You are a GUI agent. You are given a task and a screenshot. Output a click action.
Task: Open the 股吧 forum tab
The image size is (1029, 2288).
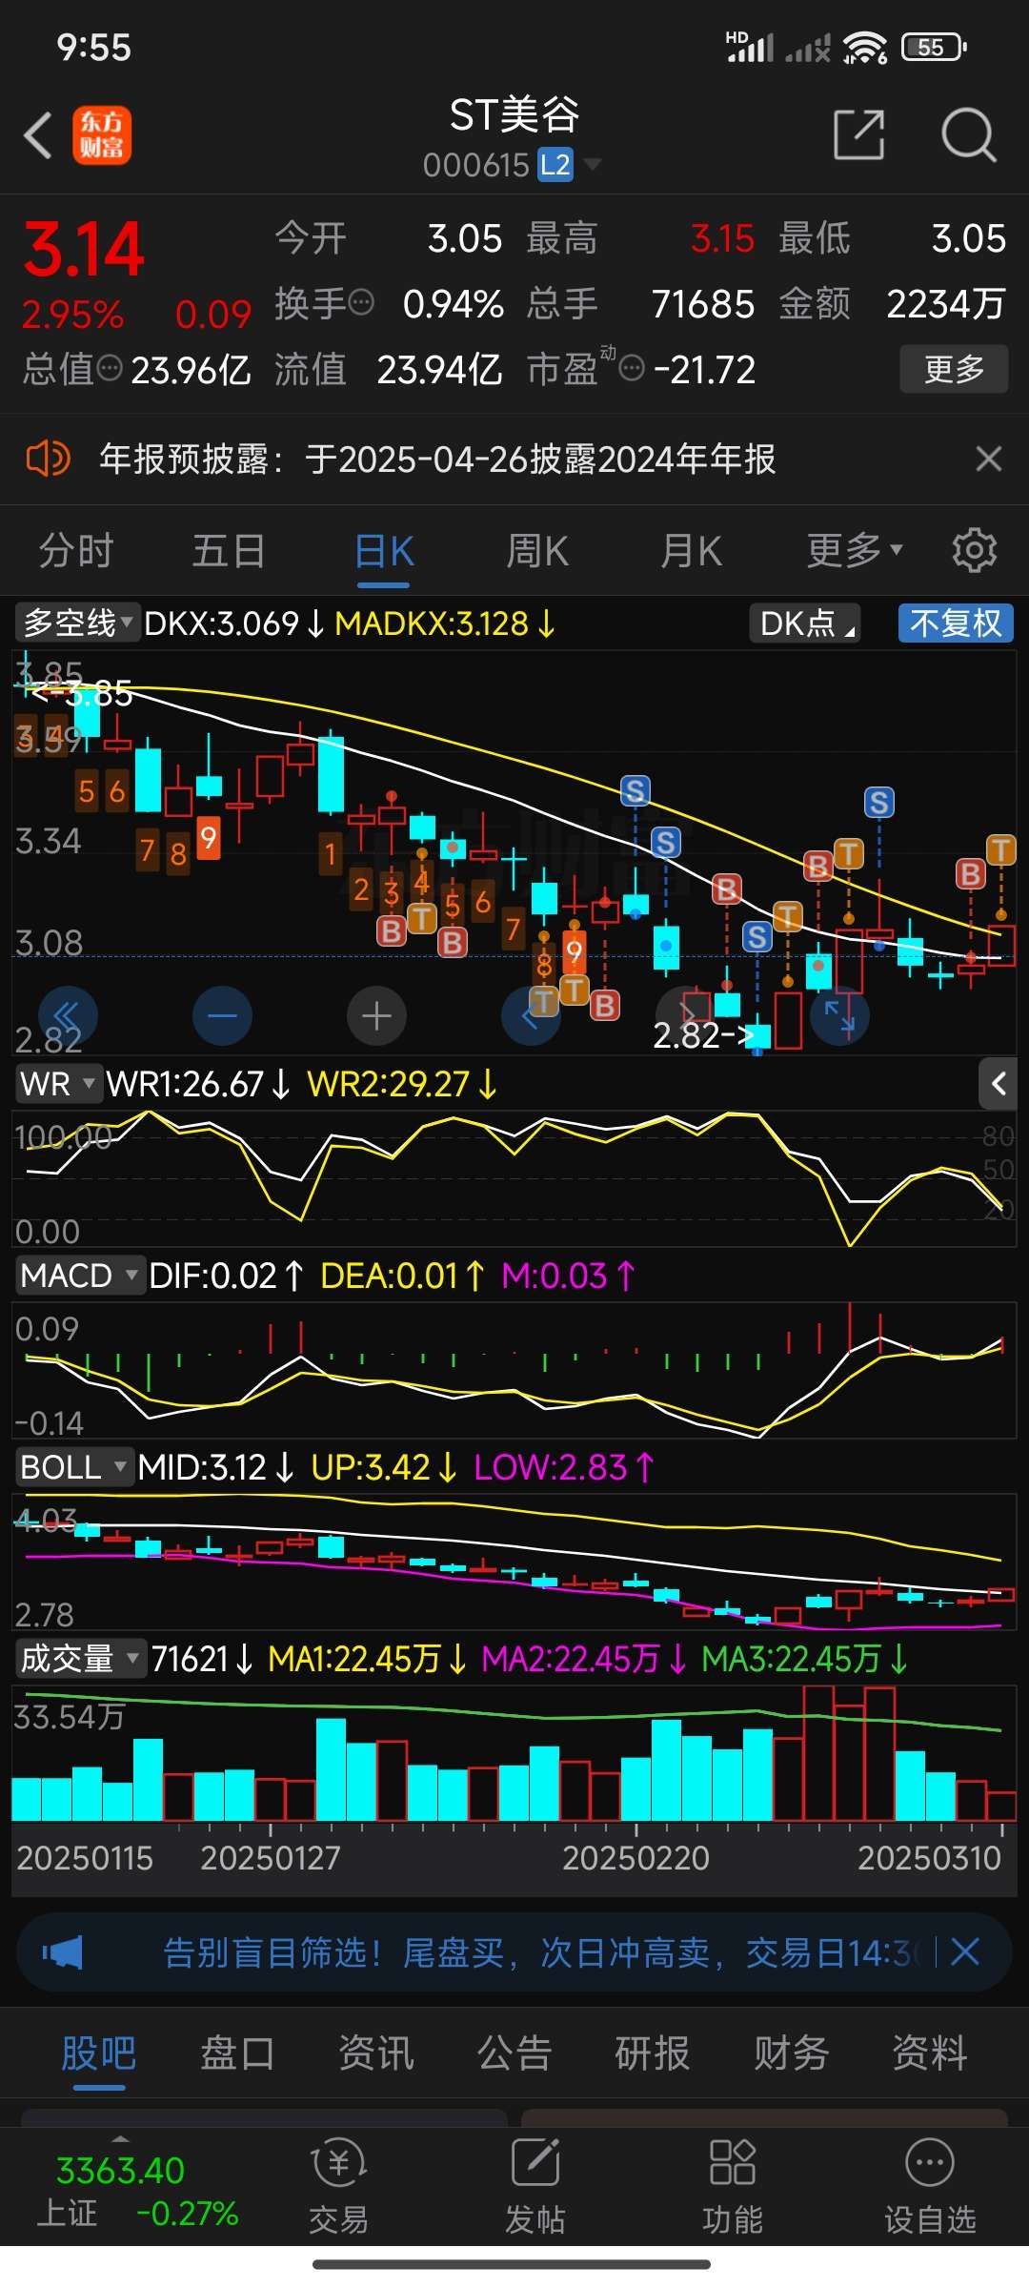pyautogui.click(x=99, y=2053)
